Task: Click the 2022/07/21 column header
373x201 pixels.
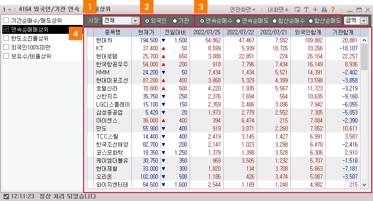Action: point(274,32)
